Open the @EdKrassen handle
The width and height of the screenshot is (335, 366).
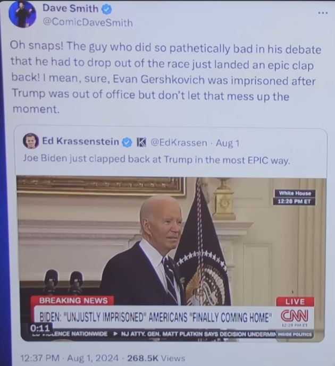179,142
